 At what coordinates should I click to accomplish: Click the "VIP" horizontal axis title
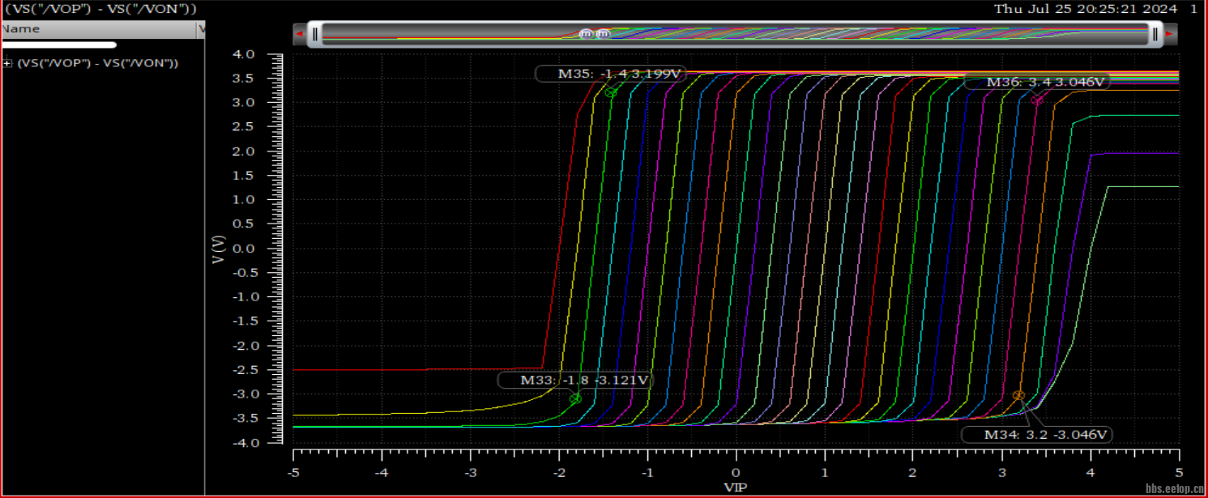(736, 487)
